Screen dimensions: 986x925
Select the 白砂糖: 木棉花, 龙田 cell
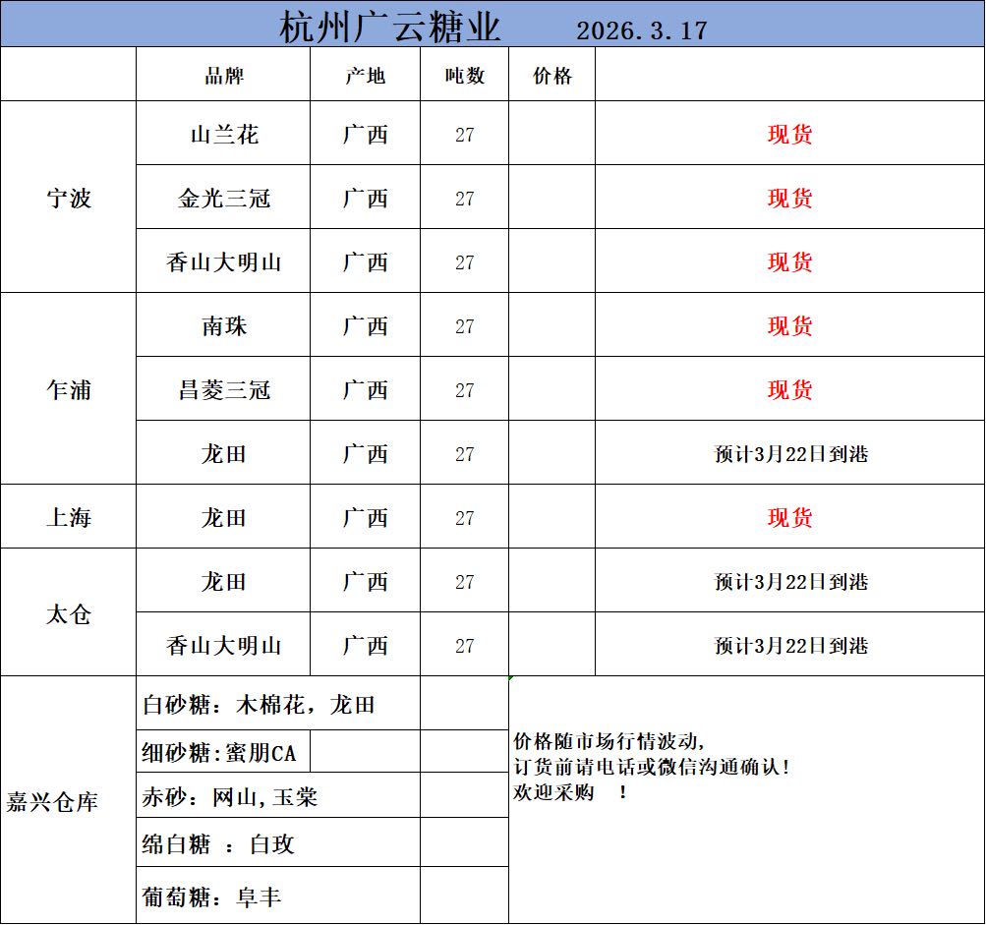coord(259,705)
